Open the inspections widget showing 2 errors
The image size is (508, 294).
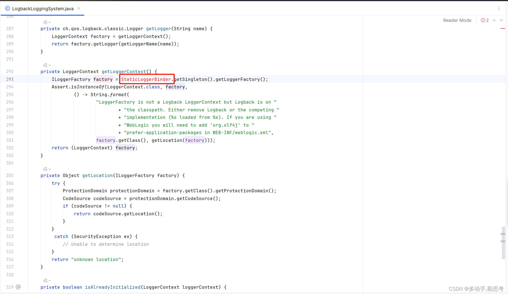[485, 20]
